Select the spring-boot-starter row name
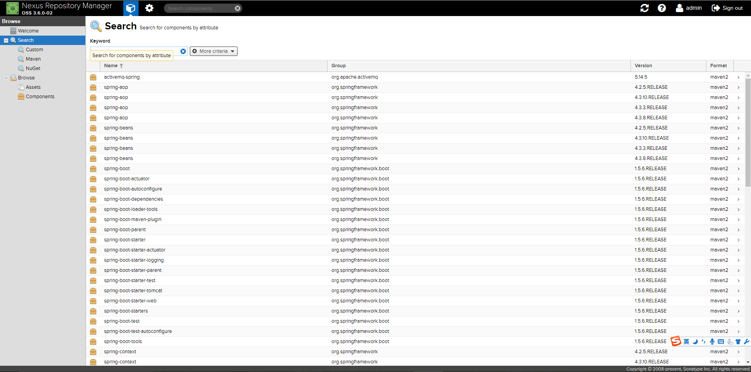Screen dimensions: 751x372 click(125, 240)
